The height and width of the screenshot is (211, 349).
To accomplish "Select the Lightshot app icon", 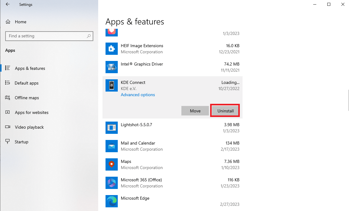I will 112,128.
